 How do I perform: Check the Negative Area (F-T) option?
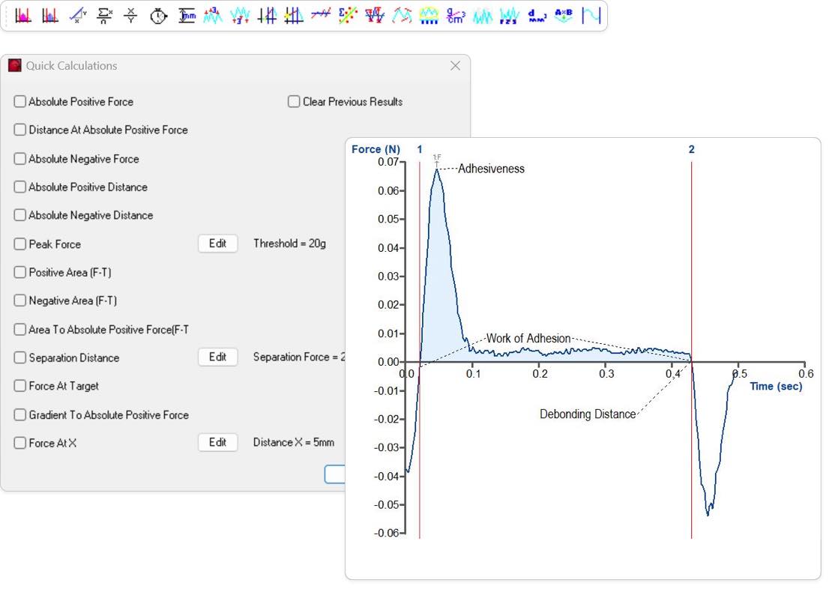pyautogui.click(x=20, y=300)
